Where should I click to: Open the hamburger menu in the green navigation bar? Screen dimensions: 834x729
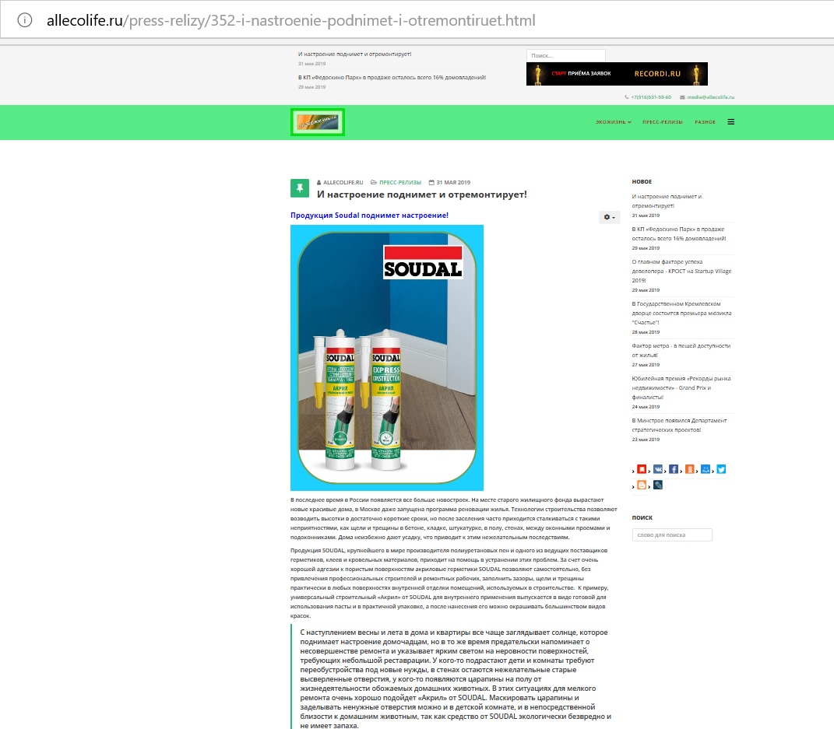730,121
